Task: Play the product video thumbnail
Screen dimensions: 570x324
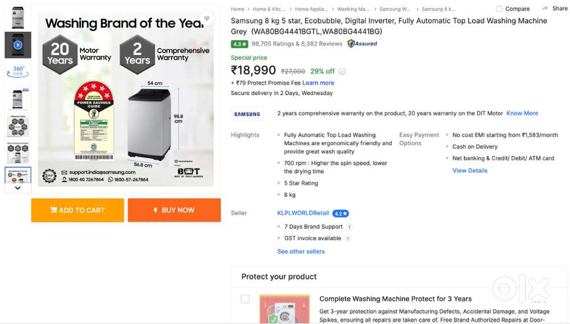Action: pyautogui.click(x=18, y=45)
